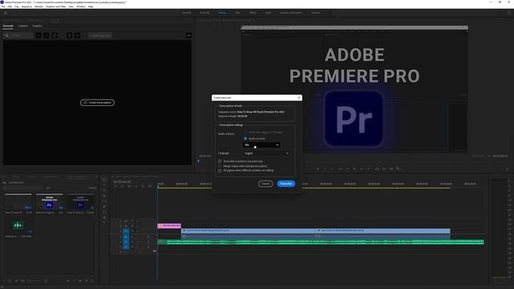Enable Merge output with existing transcription
Screen dimensions: 514x289
coord(219,166)
